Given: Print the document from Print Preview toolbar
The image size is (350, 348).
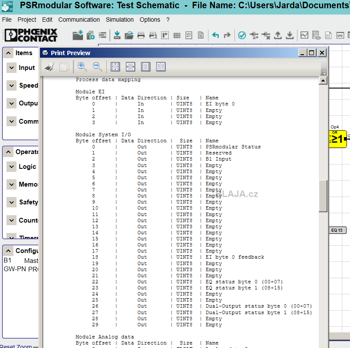Looking at the screenshot, I should [x=50, y=67].
